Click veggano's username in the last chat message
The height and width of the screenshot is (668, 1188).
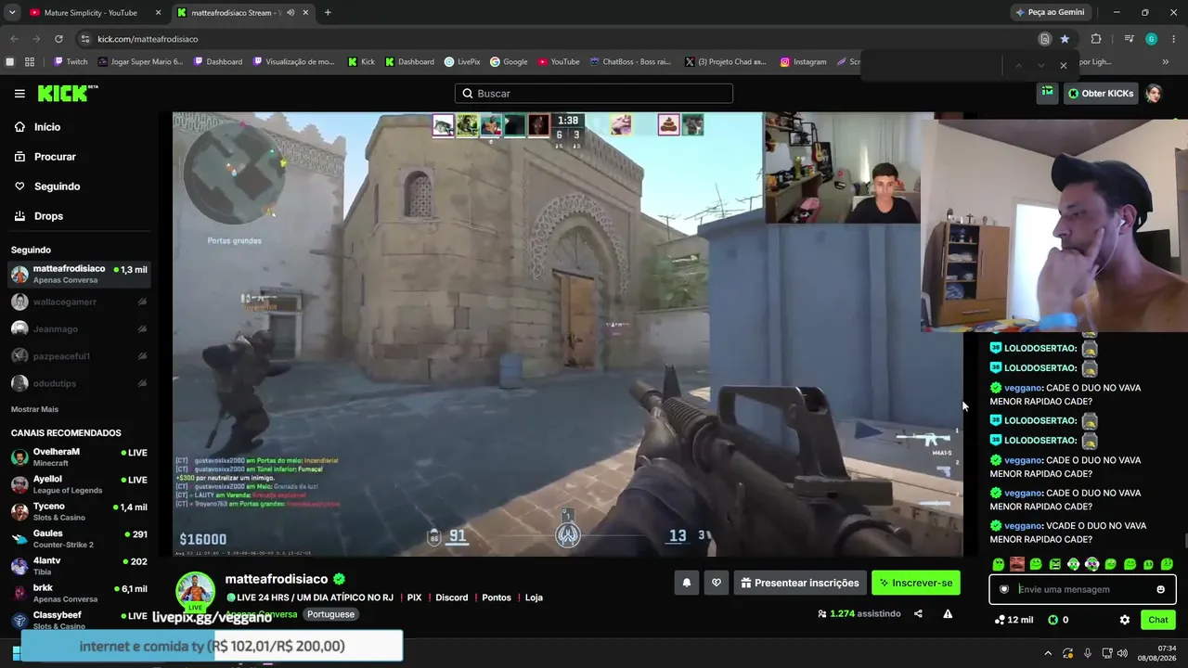click(x=1024, y=526)
